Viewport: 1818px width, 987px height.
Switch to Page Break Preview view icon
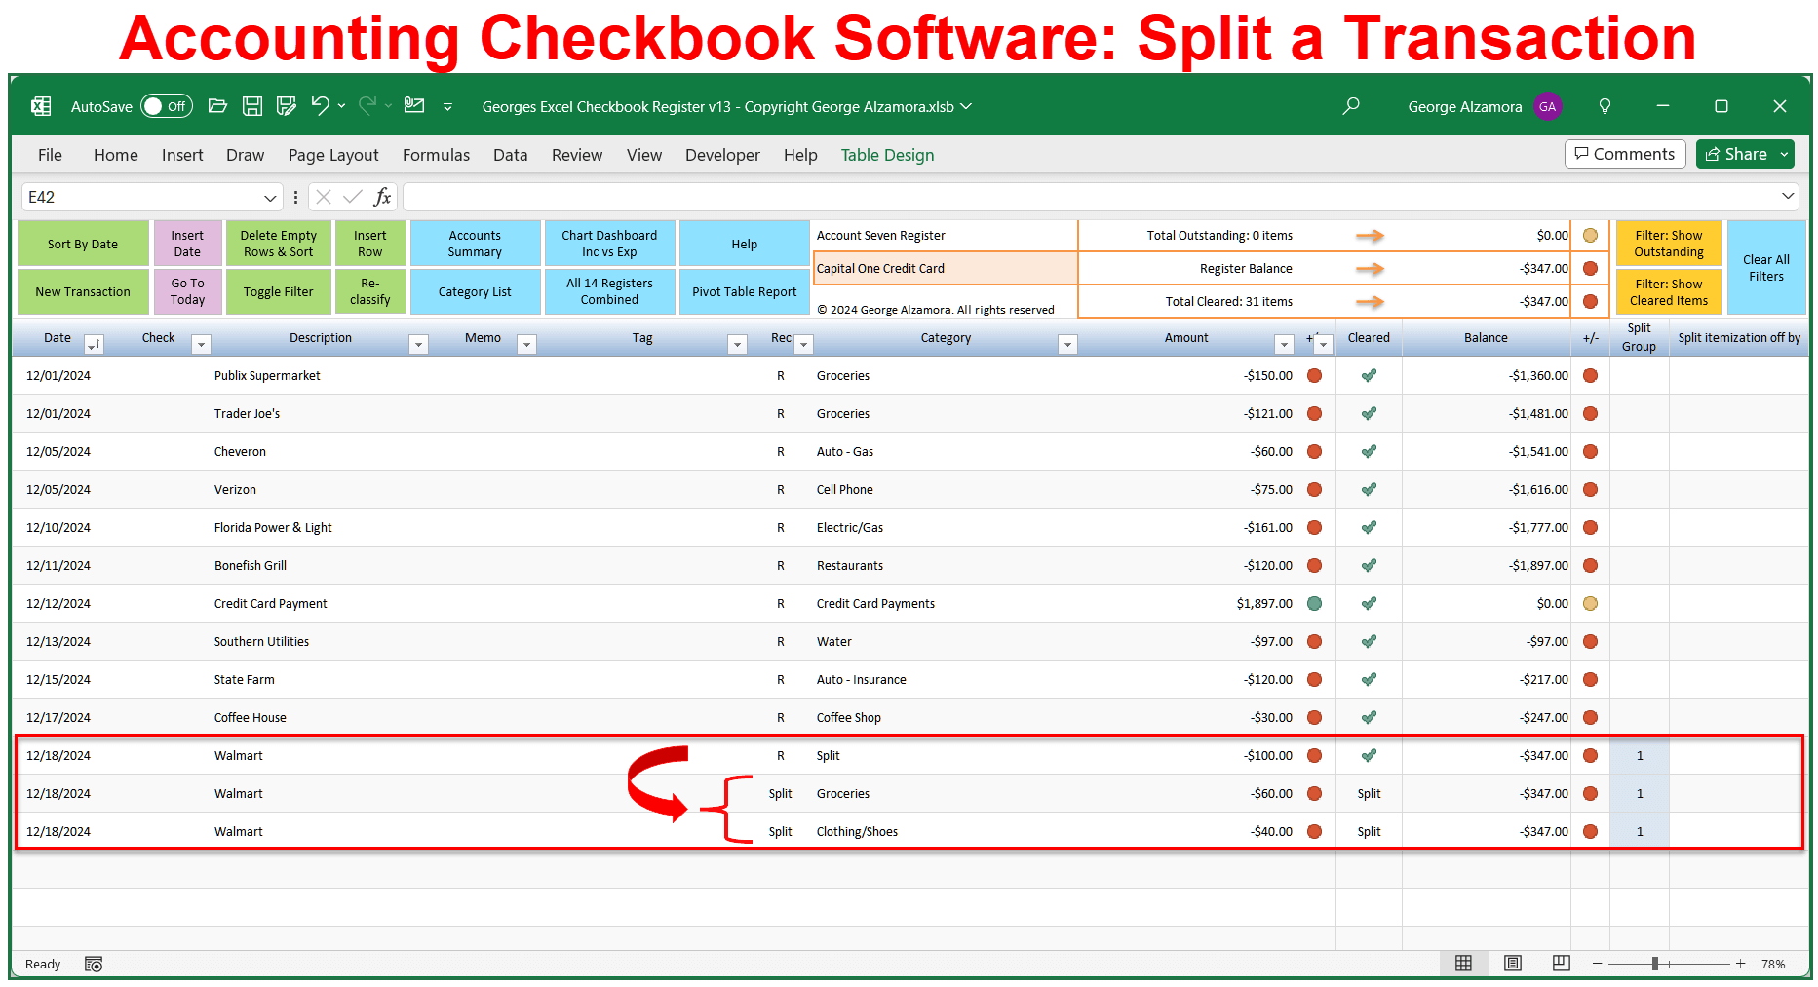(1561, 963)
